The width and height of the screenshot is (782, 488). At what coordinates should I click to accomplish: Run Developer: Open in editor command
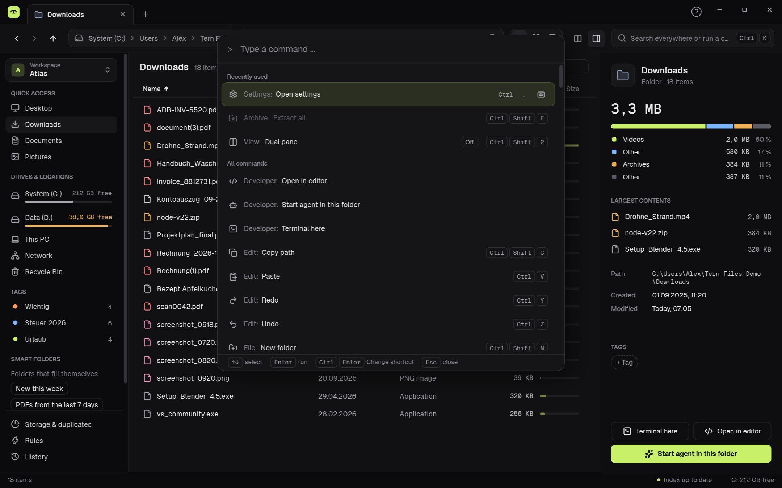pyautogui.click(x=388, y=181)
